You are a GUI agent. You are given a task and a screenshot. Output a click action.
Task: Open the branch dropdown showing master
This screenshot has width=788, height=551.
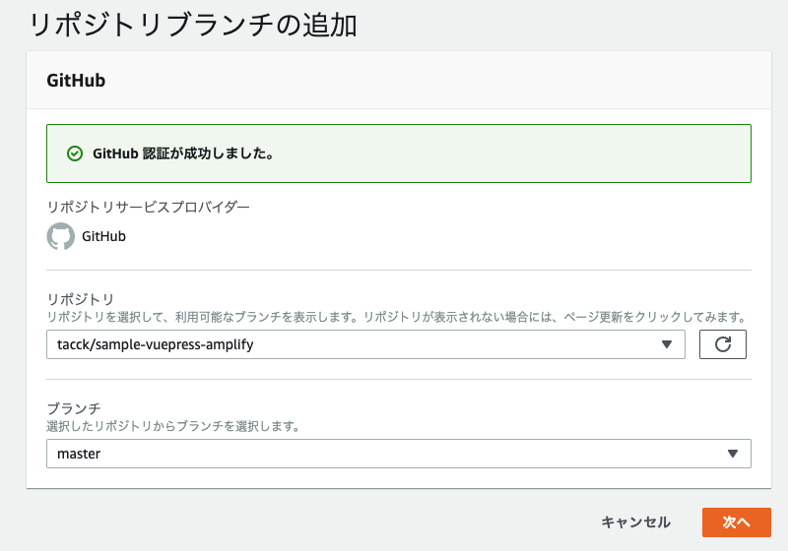399,454
